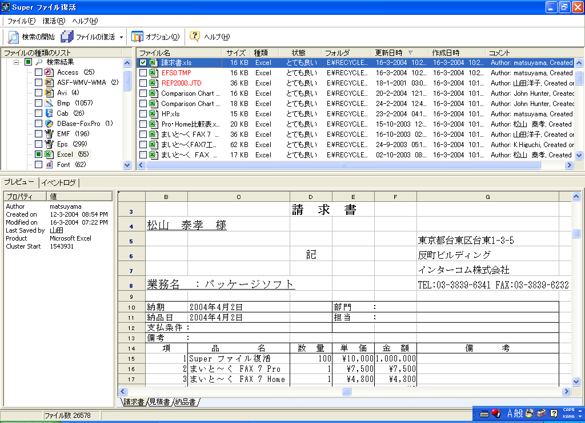The image size is (585, 423).
Task: Open the オプション(O) toolbar icon
Action: [x=137, y=37]
